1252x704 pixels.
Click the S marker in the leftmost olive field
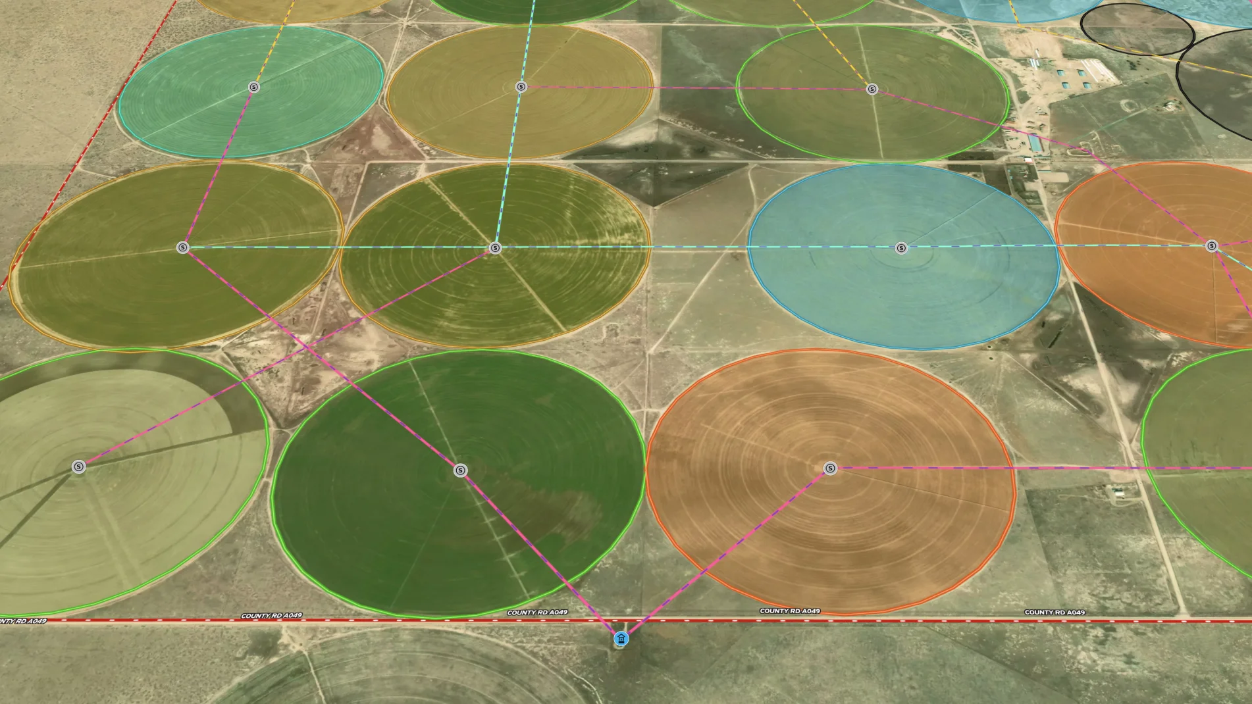point(183,247)
